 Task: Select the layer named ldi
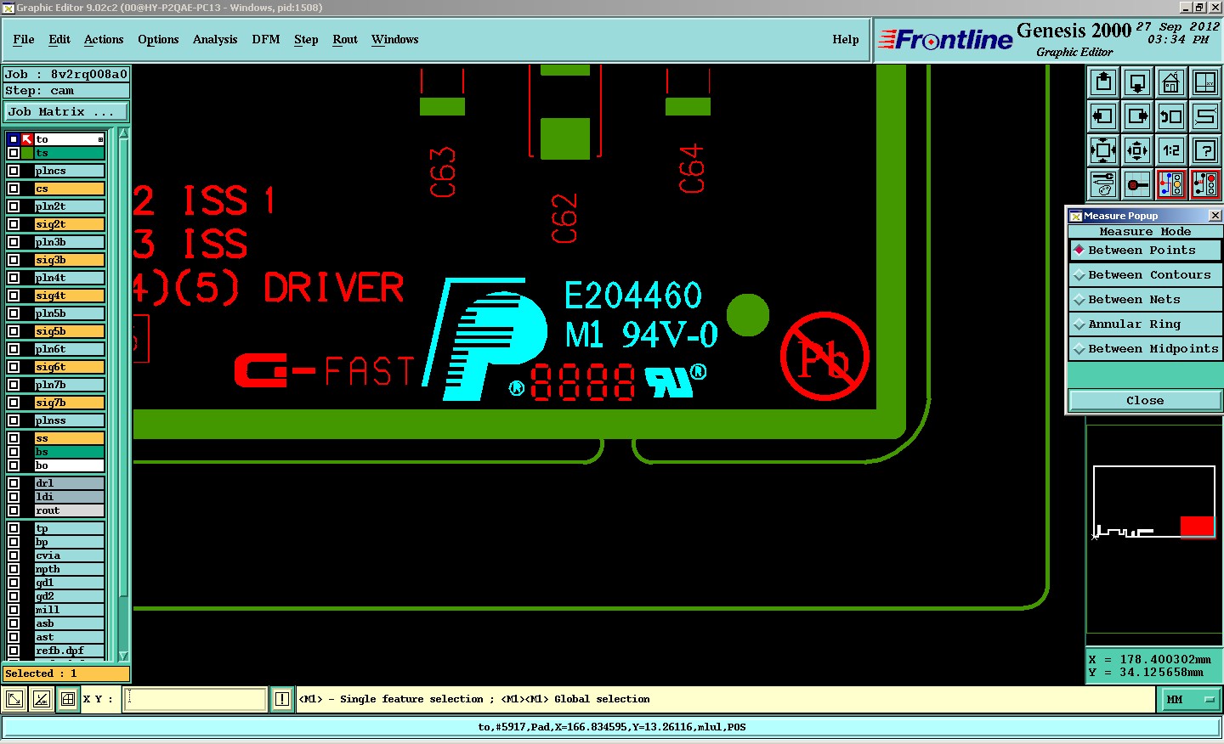pyautogui.click(x=69, y=497)
